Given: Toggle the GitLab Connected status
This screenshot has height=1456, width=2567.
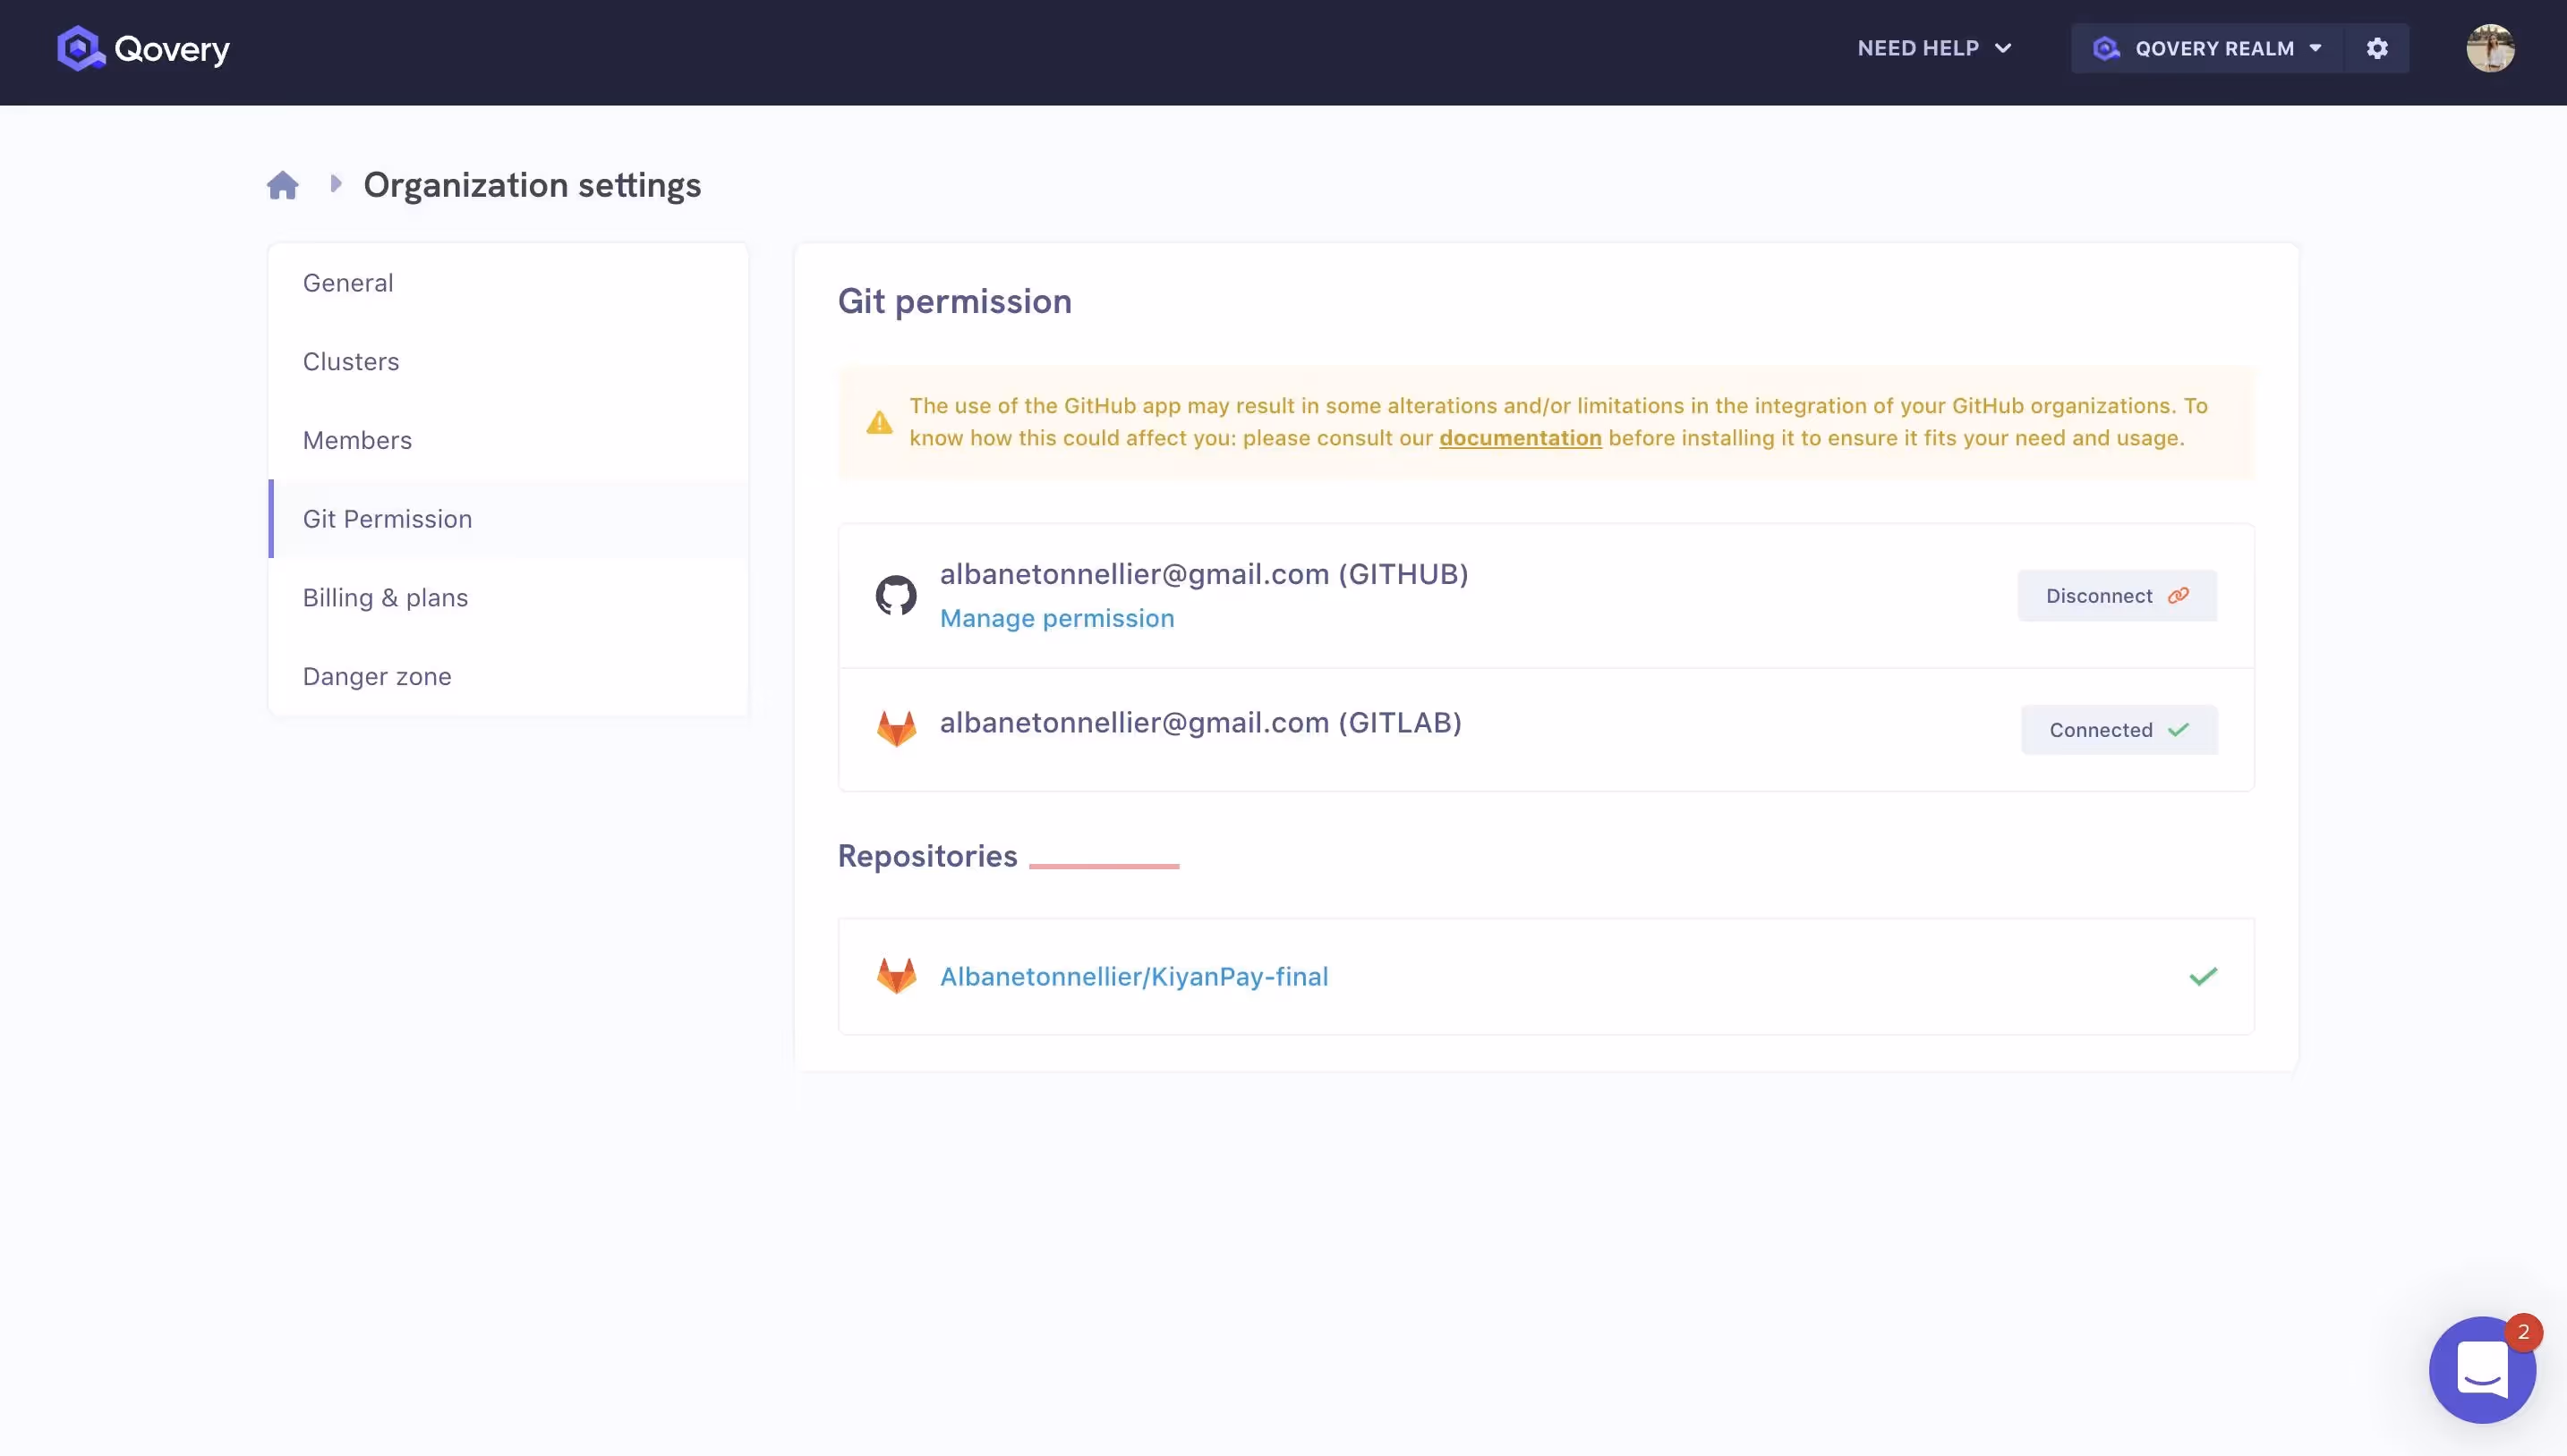Looking at the screenshot, I should tap(2119, 729).
